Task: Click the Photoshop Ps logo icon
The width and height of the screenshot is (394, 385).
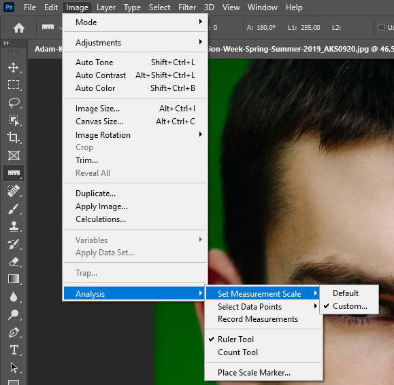Action: pos(9,7)
